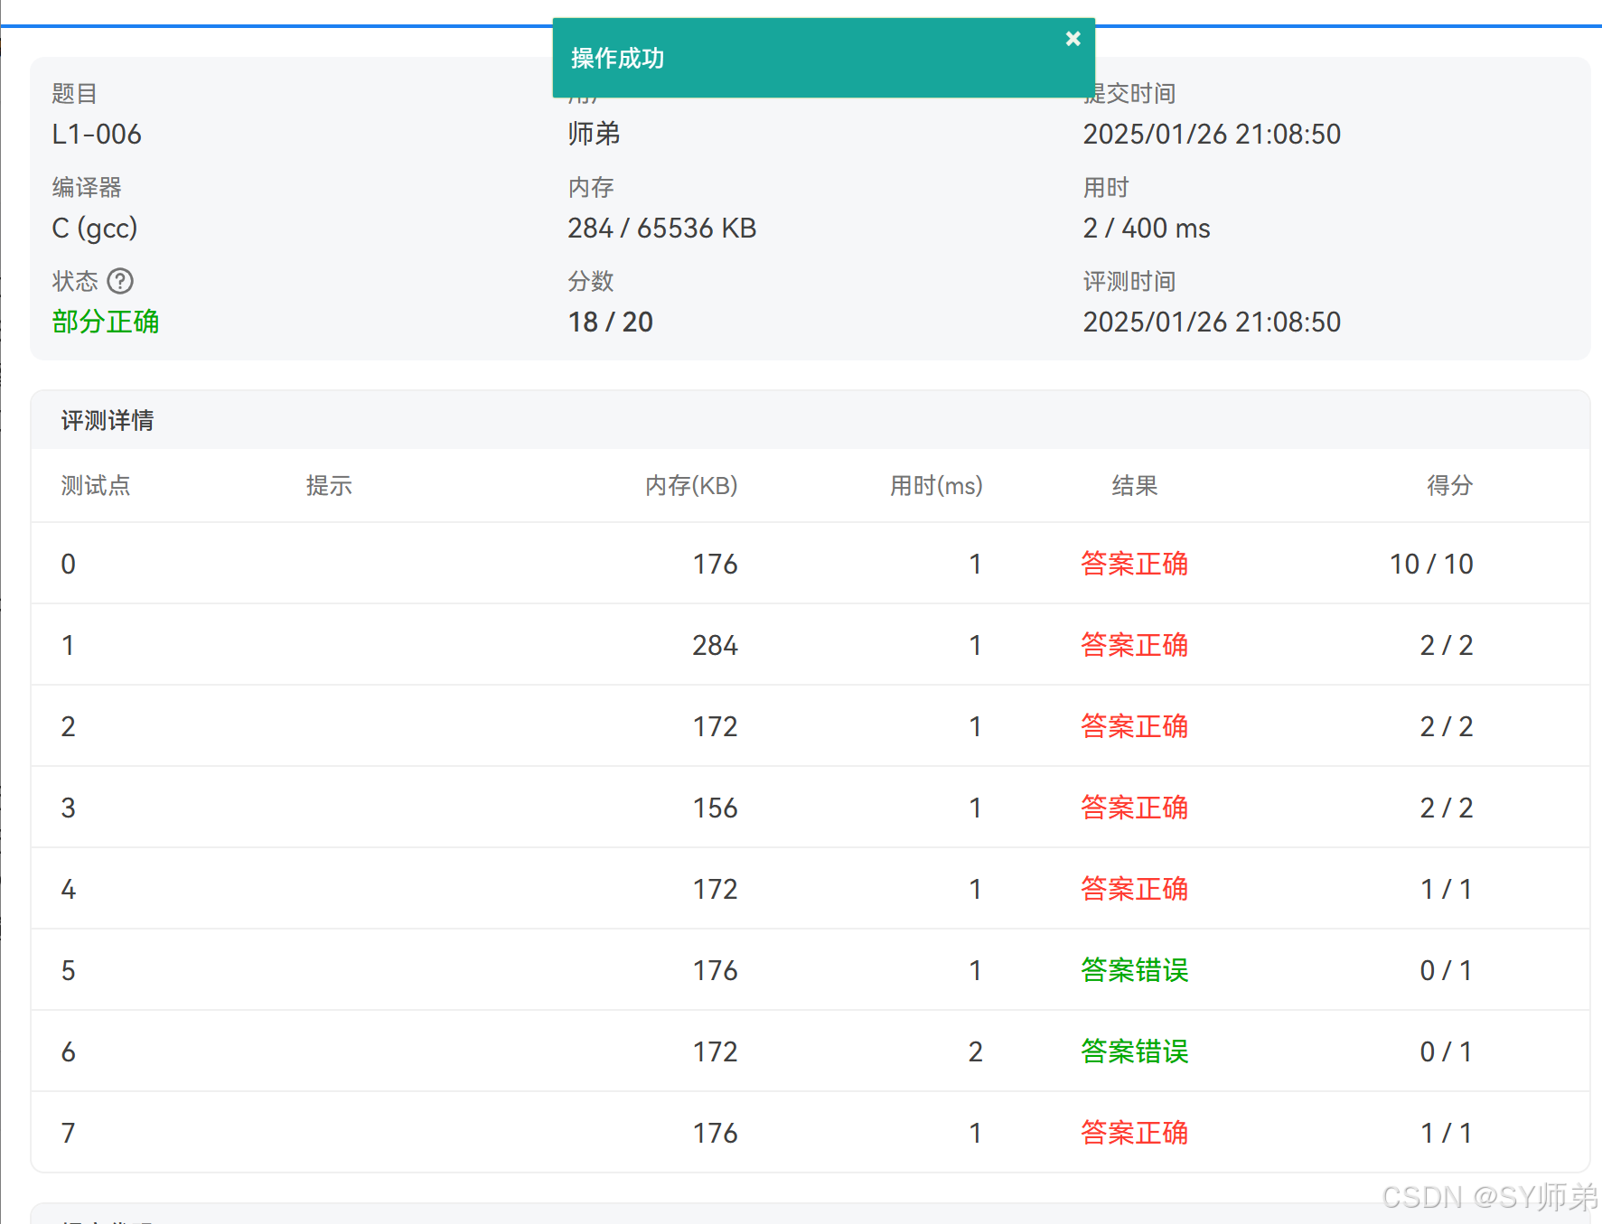Click the 用时(ms) column header
Screen dimensions: 1602x1224
coord(936,486)
